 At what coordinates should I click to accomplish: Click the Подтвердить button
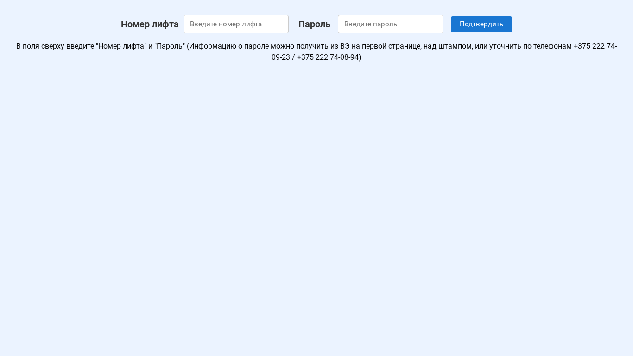coord(481,24)
